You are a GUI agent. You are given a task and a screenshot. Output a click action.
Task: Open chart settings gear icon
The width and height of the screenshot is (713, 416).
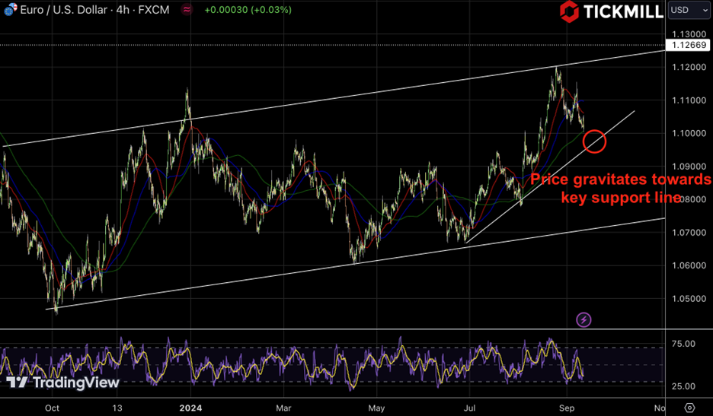pyautogui.click(x=689, y=408)
